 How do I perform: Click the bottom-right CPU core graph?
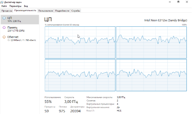point(152,75)
